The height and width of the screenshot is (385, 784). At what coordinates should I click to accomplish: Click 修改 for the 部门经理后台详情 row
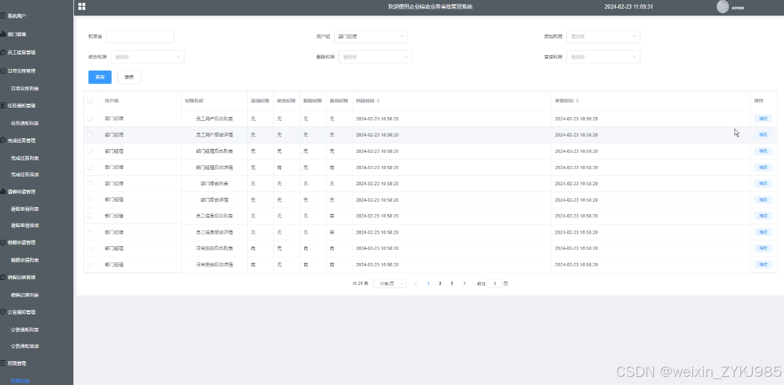point(763,167)
